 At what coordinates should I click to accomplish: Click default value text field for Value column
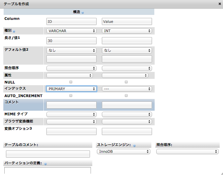click(x=127, y=59)
